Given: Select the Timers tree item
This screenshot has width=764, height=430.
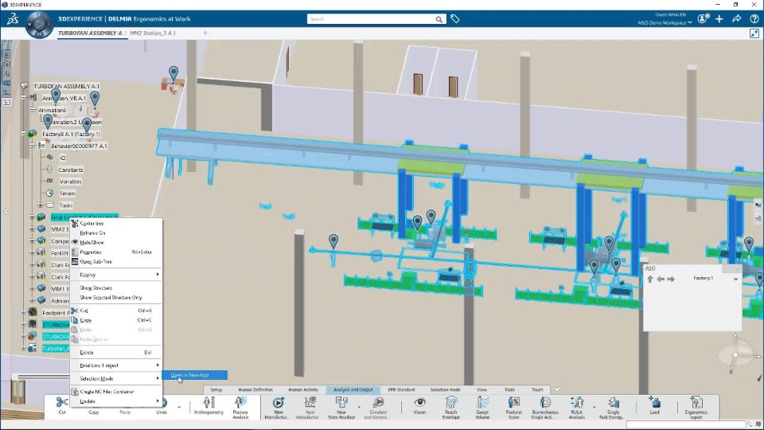Looking at the screenshot, I should pyautogui.click(x=67, y=193).
